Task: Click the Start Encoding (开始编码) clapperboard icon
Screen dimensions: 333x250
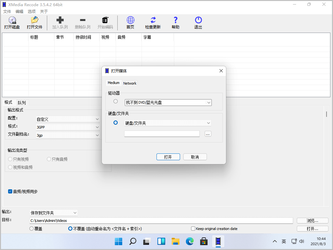Action: click(105, 20)
